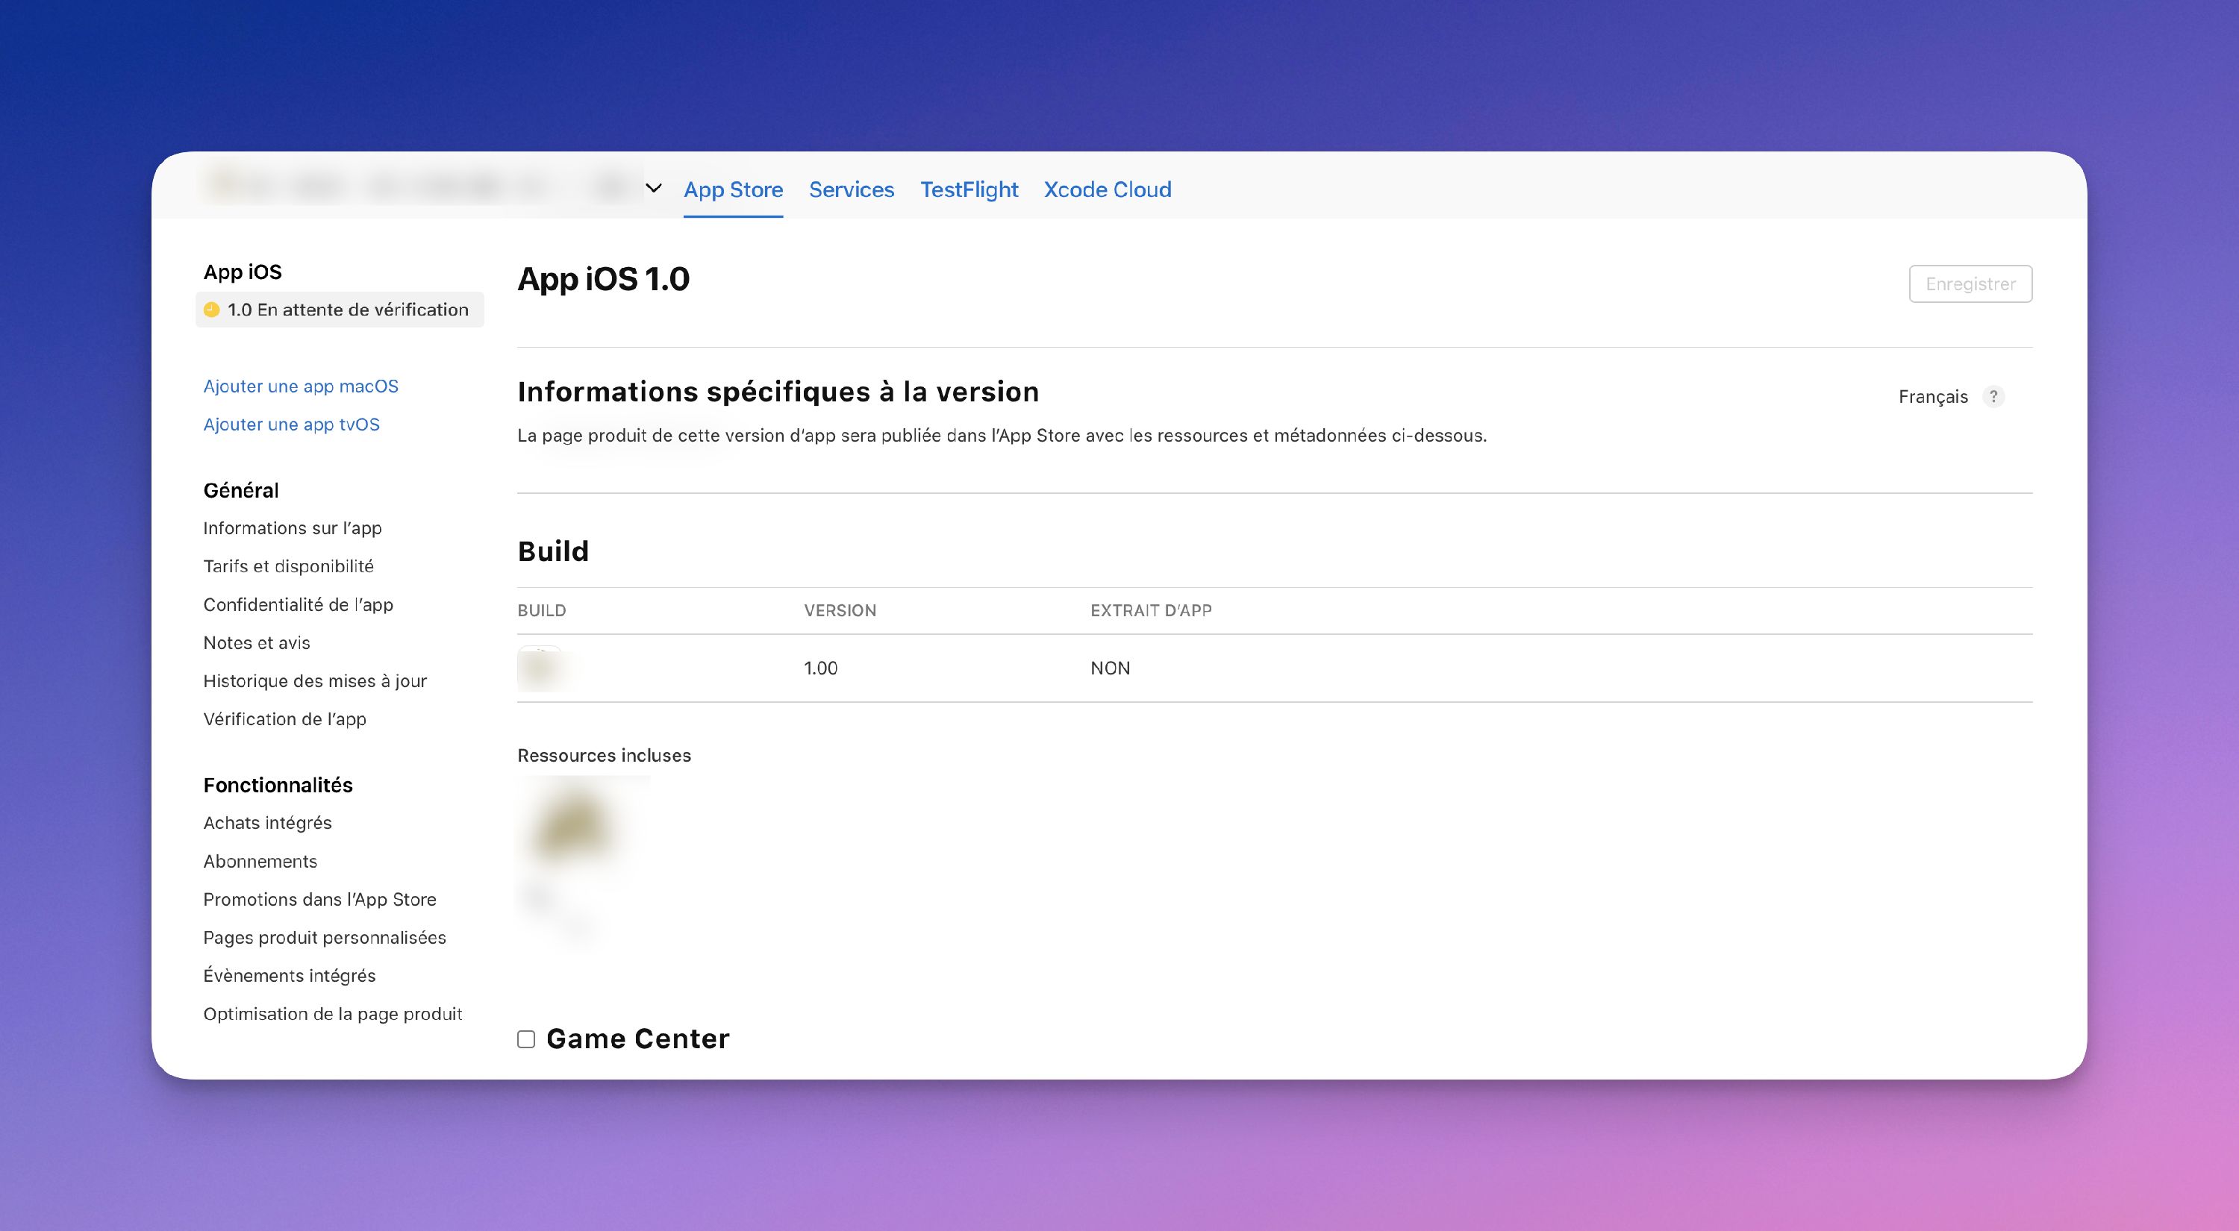Open Informations sur l'app
The image size is (2239, 1231).
(292, 527)
